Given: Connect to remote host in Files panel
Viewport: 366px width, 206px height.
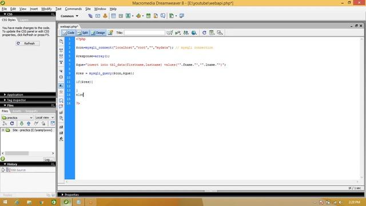Looking at the screenshot, I should pos(5,124).
